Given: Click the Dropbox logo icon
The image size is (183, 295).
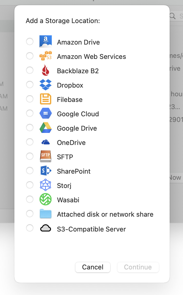Looking at the screenshot, I should tap(46, 85).
